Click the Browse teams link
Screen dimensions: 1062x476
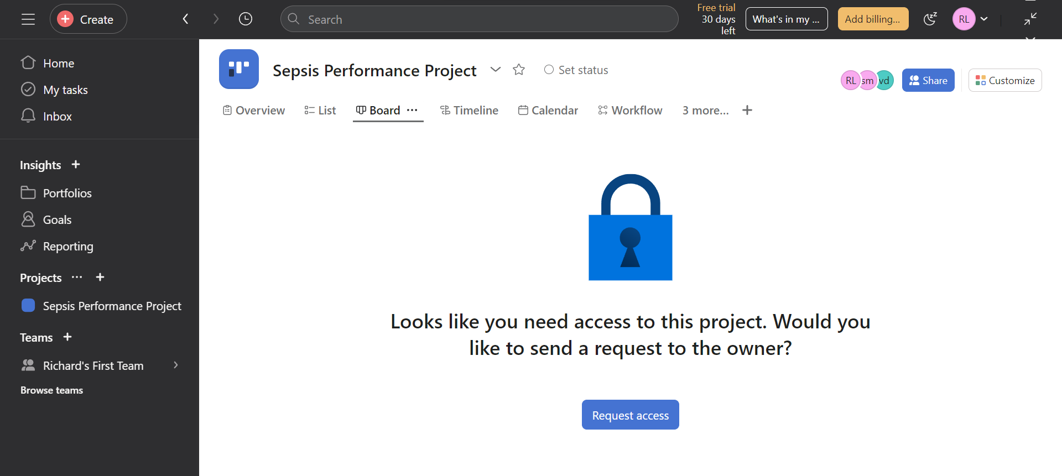coord(52,390)
